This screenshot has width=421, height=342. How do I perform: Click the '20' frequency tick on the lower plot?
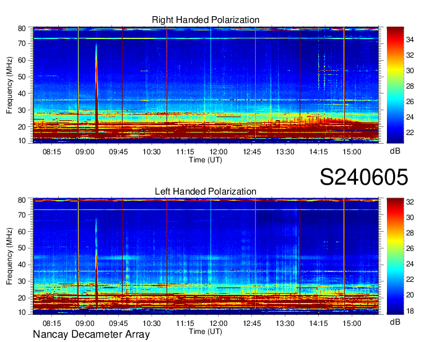[x=22, y=298]
